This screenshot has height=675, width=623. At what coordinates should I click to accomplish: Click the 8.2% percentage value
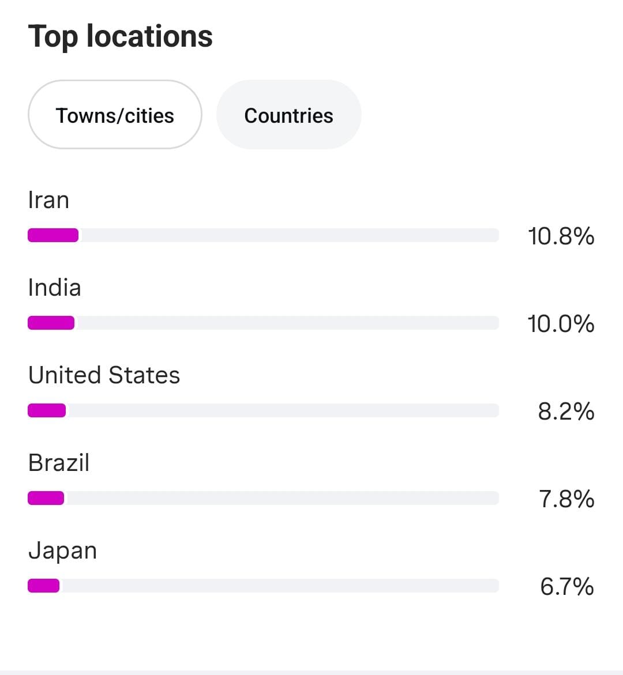pos(566,412)
